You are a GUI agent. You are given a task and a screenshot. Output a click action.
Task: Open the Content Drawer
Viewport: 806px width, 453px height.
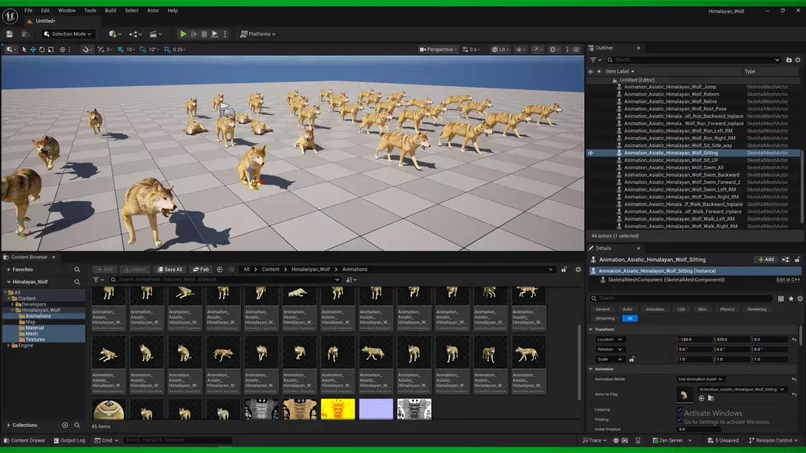coord(25,440)
